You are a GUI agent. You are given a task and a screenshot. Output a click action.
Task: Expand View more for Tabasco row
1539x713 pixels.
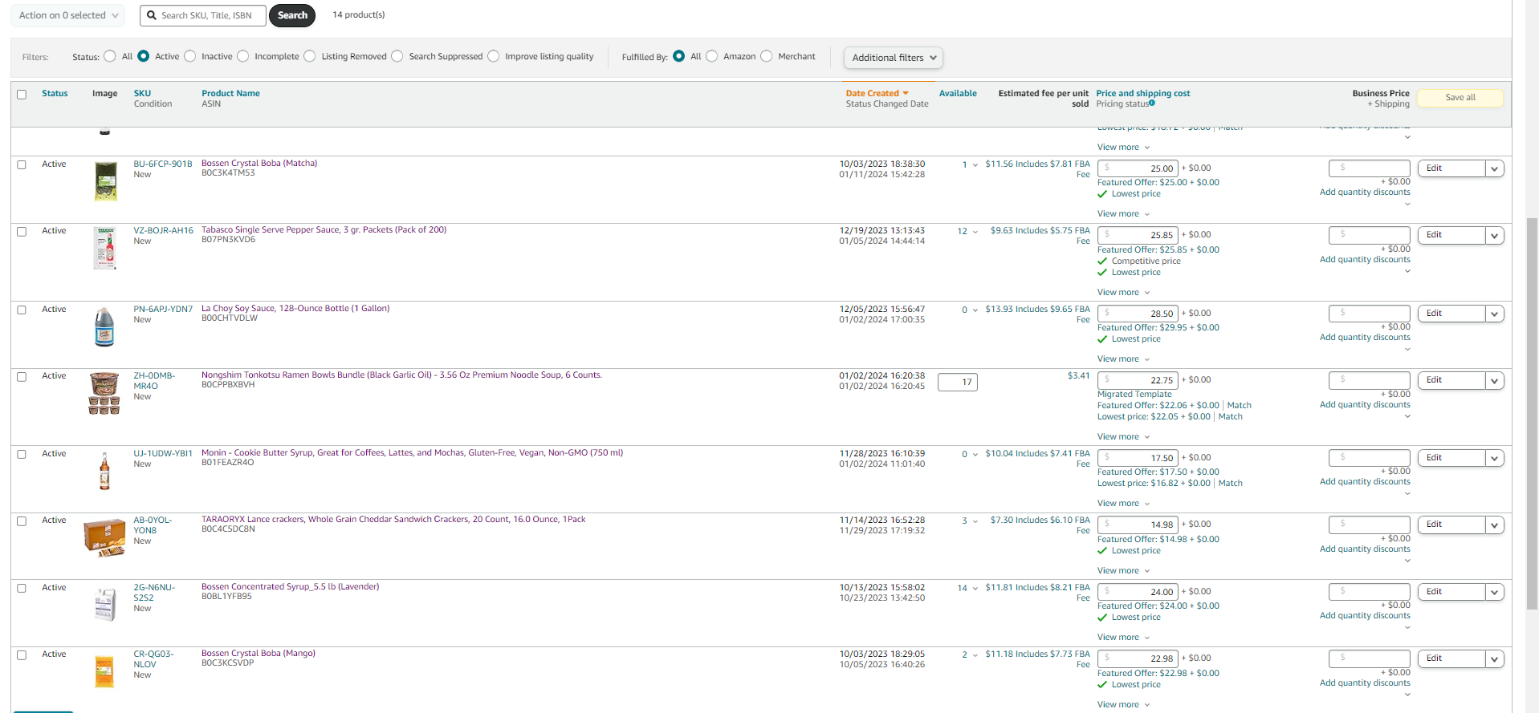tap(1123, 293)
